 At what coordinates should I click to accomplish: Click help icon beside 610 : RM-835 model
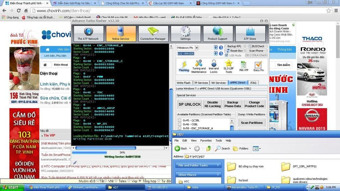point(221,53)
